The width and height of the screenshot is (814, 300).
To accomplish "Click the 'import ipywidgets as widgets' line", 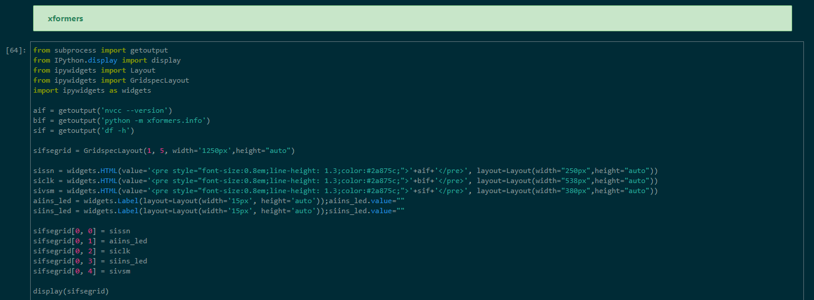I will pos(92,90).
